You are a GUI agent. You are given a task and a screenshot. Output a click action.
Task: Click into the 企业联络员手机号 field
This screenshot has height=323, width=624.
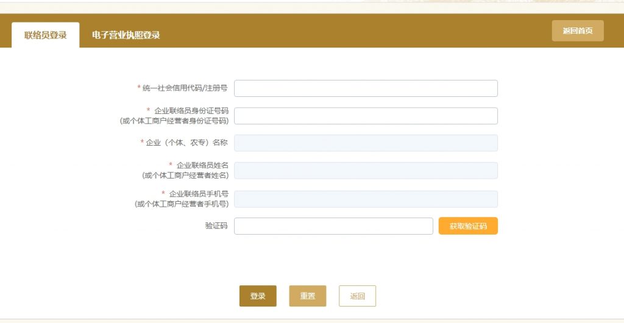point(366,199)
